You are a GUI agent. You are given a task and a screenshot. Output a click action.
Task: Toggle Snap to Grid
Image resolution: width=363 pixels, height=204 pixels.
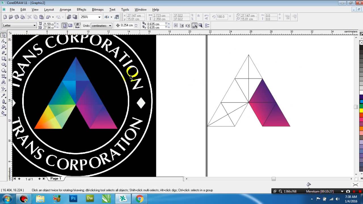[x=176, y=25]
